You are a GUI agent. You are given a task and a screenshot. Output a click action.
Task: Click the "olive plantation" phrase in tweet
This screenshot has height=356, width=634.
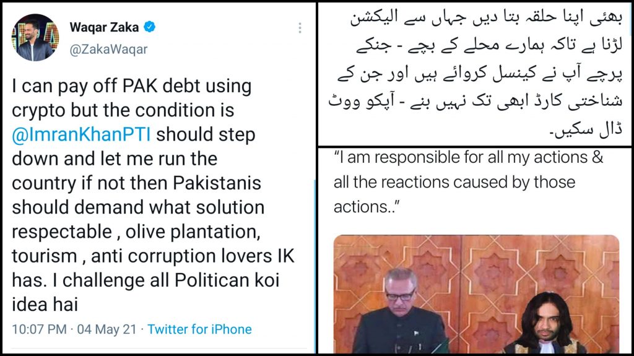(193, 232)
